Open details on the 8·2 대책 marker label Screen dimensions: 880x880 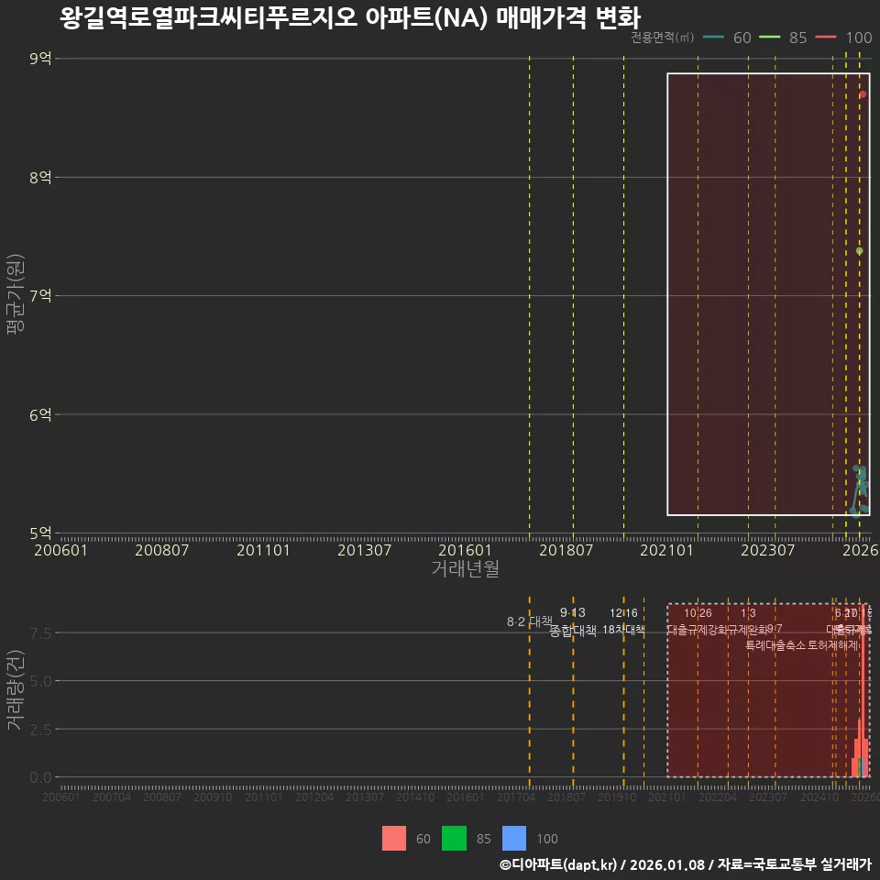pyautogui.click(x=528, y=620)
